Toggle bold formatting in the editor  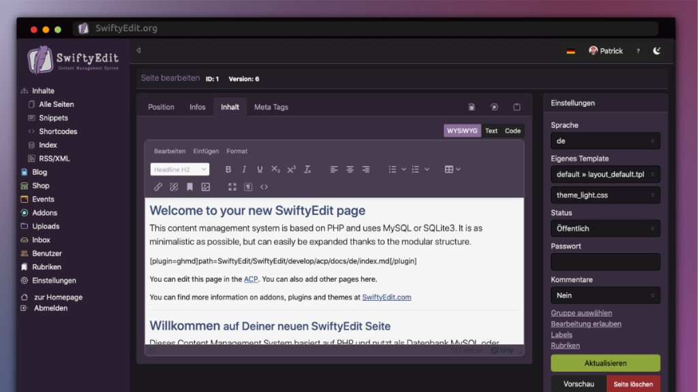228,169
